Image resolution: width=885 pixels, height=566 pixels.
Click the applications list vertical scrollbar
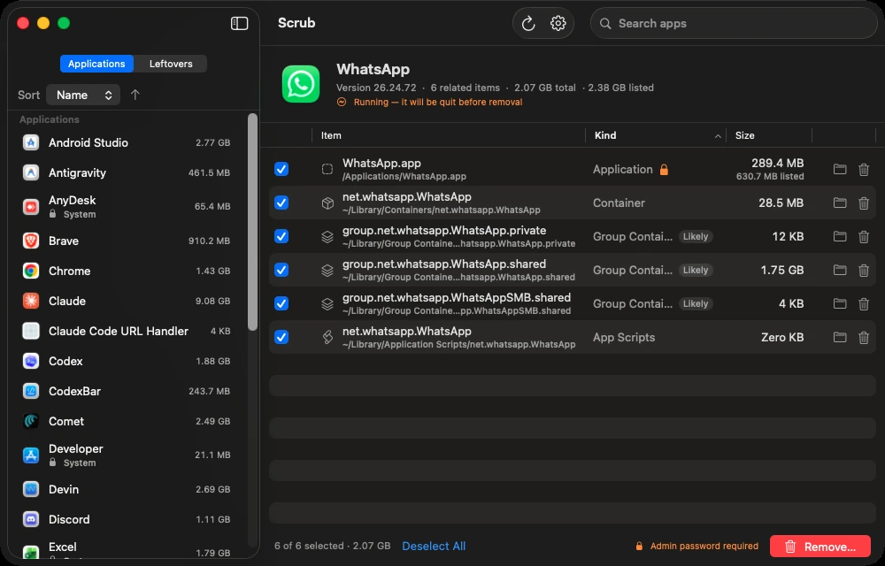tap(252, 222)
